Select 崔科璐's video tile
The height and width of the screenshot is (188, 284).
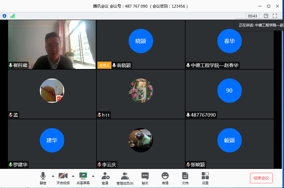pyautogui.click(x=52, y=44)
